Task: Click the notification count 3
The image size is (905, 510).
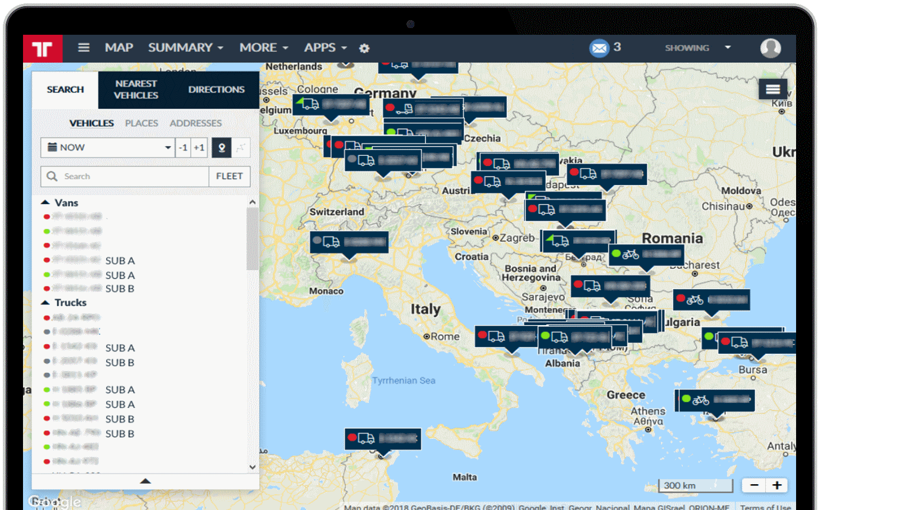Action: [617, 47]
